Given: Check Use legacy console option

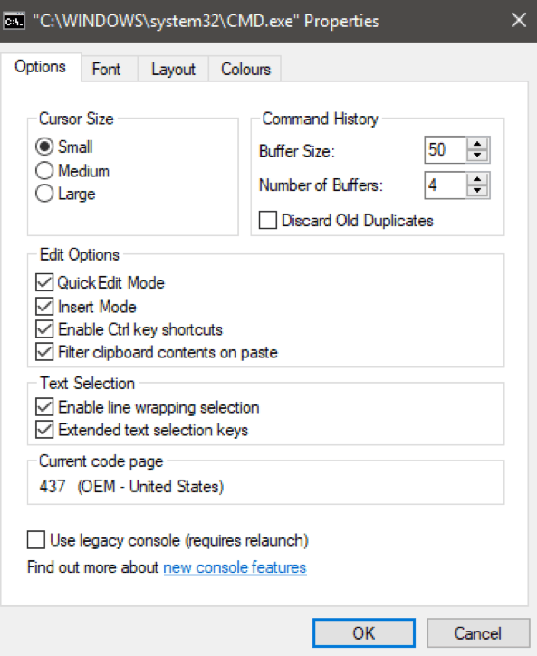Looking at the screenshot, I should [36, 539].
